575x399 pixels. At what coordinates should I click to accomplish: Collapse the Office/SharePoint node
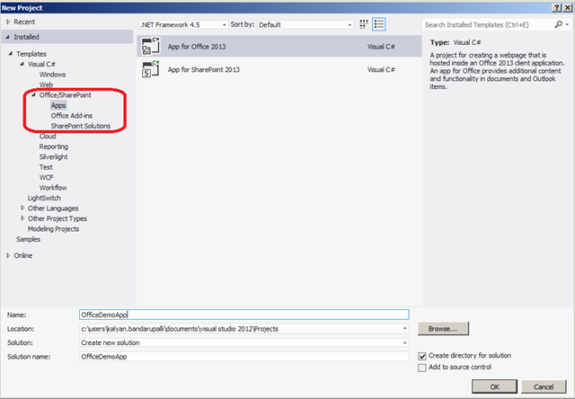(33, 94)
